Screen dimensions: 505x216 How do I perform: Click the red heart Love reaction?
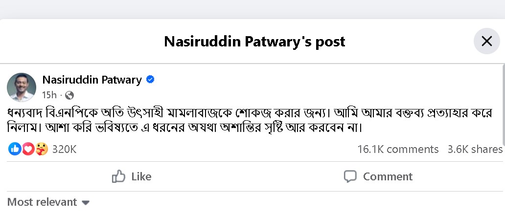28,149
